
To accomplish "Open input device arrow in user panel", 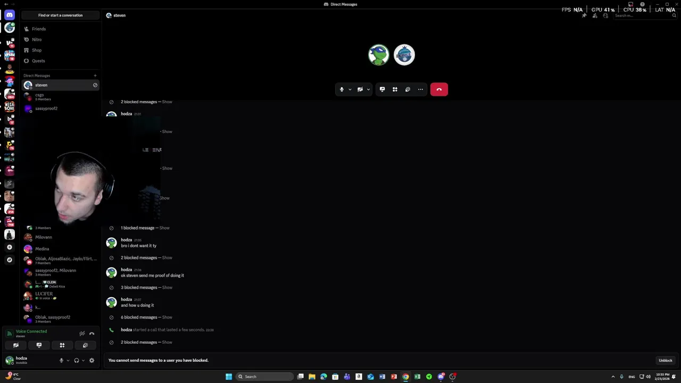I will pos(68,361).
